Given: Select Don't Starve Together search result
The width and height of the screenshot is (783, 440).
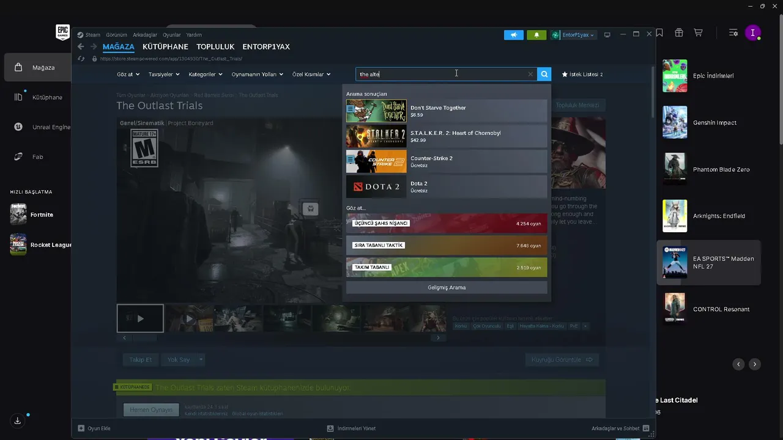Looking at the screenshot, I should (447, 111).
